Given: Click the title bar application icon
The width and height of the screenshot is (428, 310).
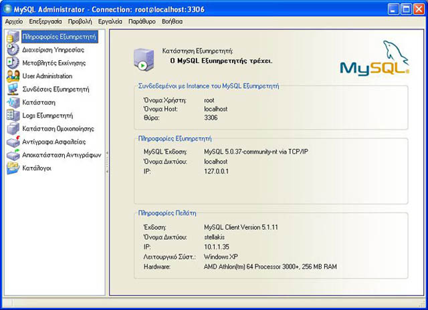Looking at the screenshot, I should click(x=7, y=9).
